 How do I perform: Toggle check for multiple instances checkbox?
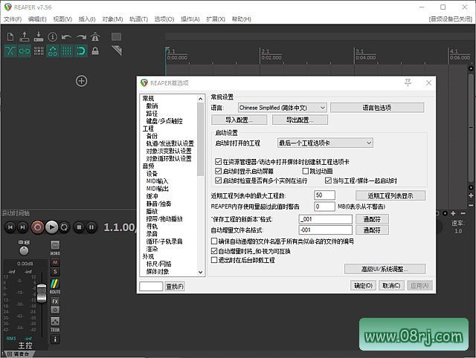[218, 180]
